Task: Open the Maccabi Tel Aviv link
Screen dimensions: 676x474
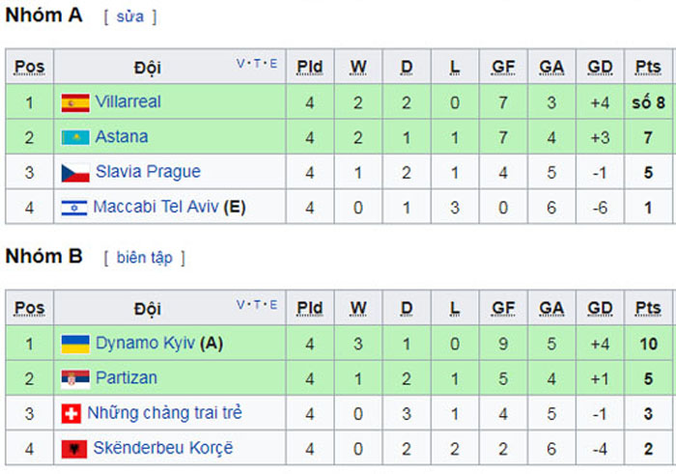Action: click(x=156, y=207)
